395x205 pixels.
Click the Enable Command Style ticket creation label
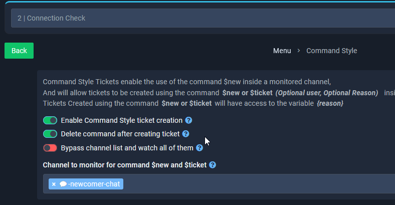121,120
